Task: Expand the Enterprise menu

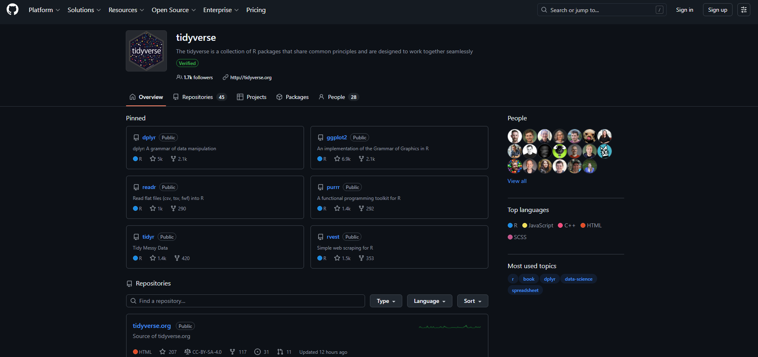Action: [x=221, y=10]
